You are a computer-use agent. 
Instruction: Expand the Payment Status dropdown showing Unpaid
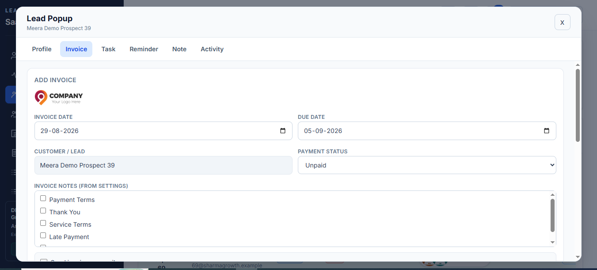pos(427,165)
